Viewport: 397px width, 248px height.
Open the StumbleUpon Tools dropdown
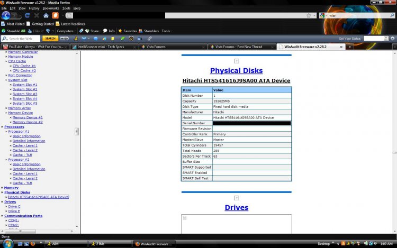(167, 31)
